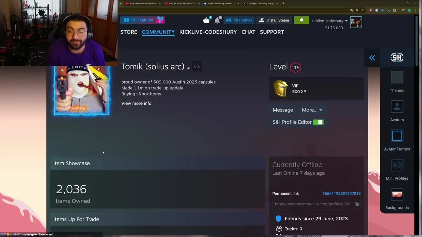Bookmark this page with the star icon
The image size is (422, 237).
[362, 10]
